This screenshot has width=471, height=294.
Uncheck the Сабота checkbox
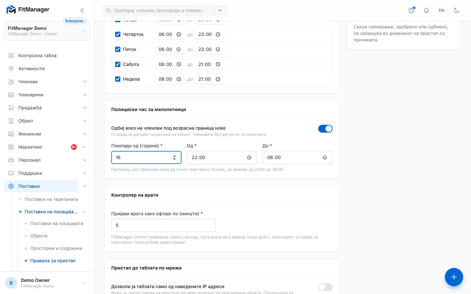point(118,64)
